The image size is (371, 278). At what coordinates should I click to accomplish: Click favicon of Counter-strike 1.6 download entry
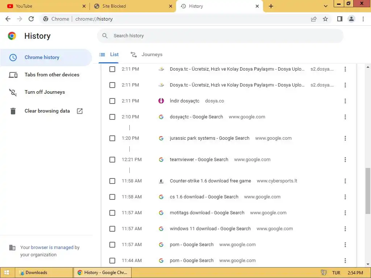tap(161, 181)
